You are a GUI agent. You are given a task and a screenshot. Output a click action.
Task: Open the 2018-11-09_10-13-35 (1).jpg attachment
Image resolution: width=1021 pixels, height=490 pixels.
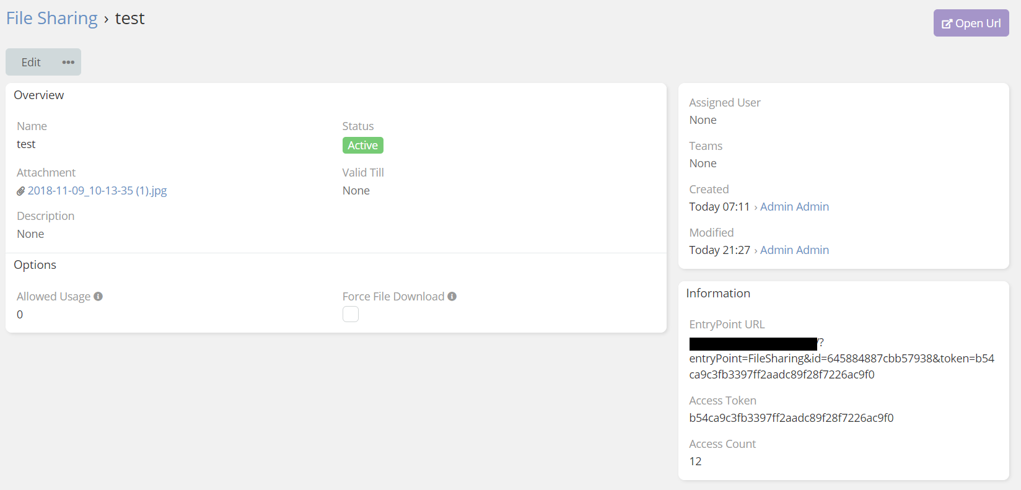97,191
